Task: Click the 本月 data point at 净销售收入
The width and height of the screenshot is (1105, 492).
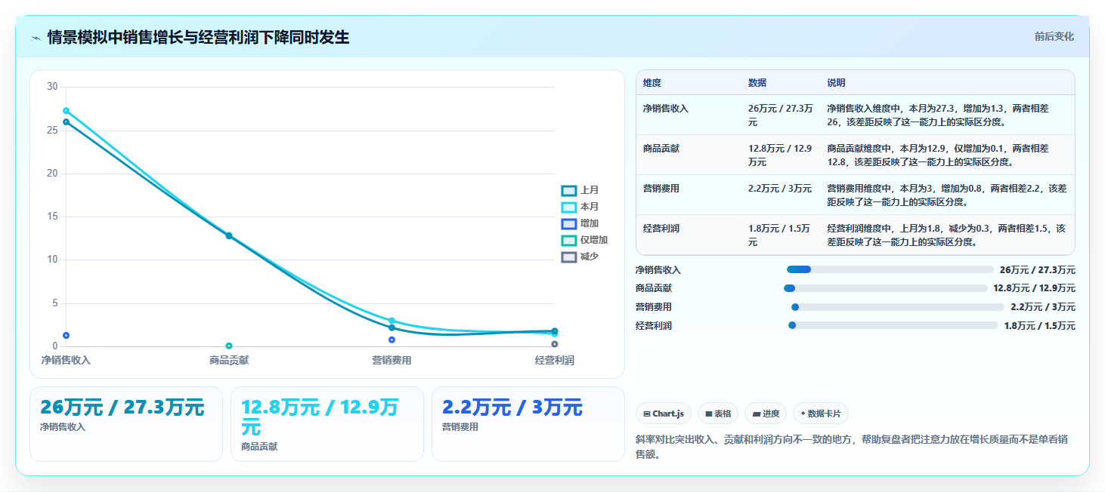Action: [66, 111]
